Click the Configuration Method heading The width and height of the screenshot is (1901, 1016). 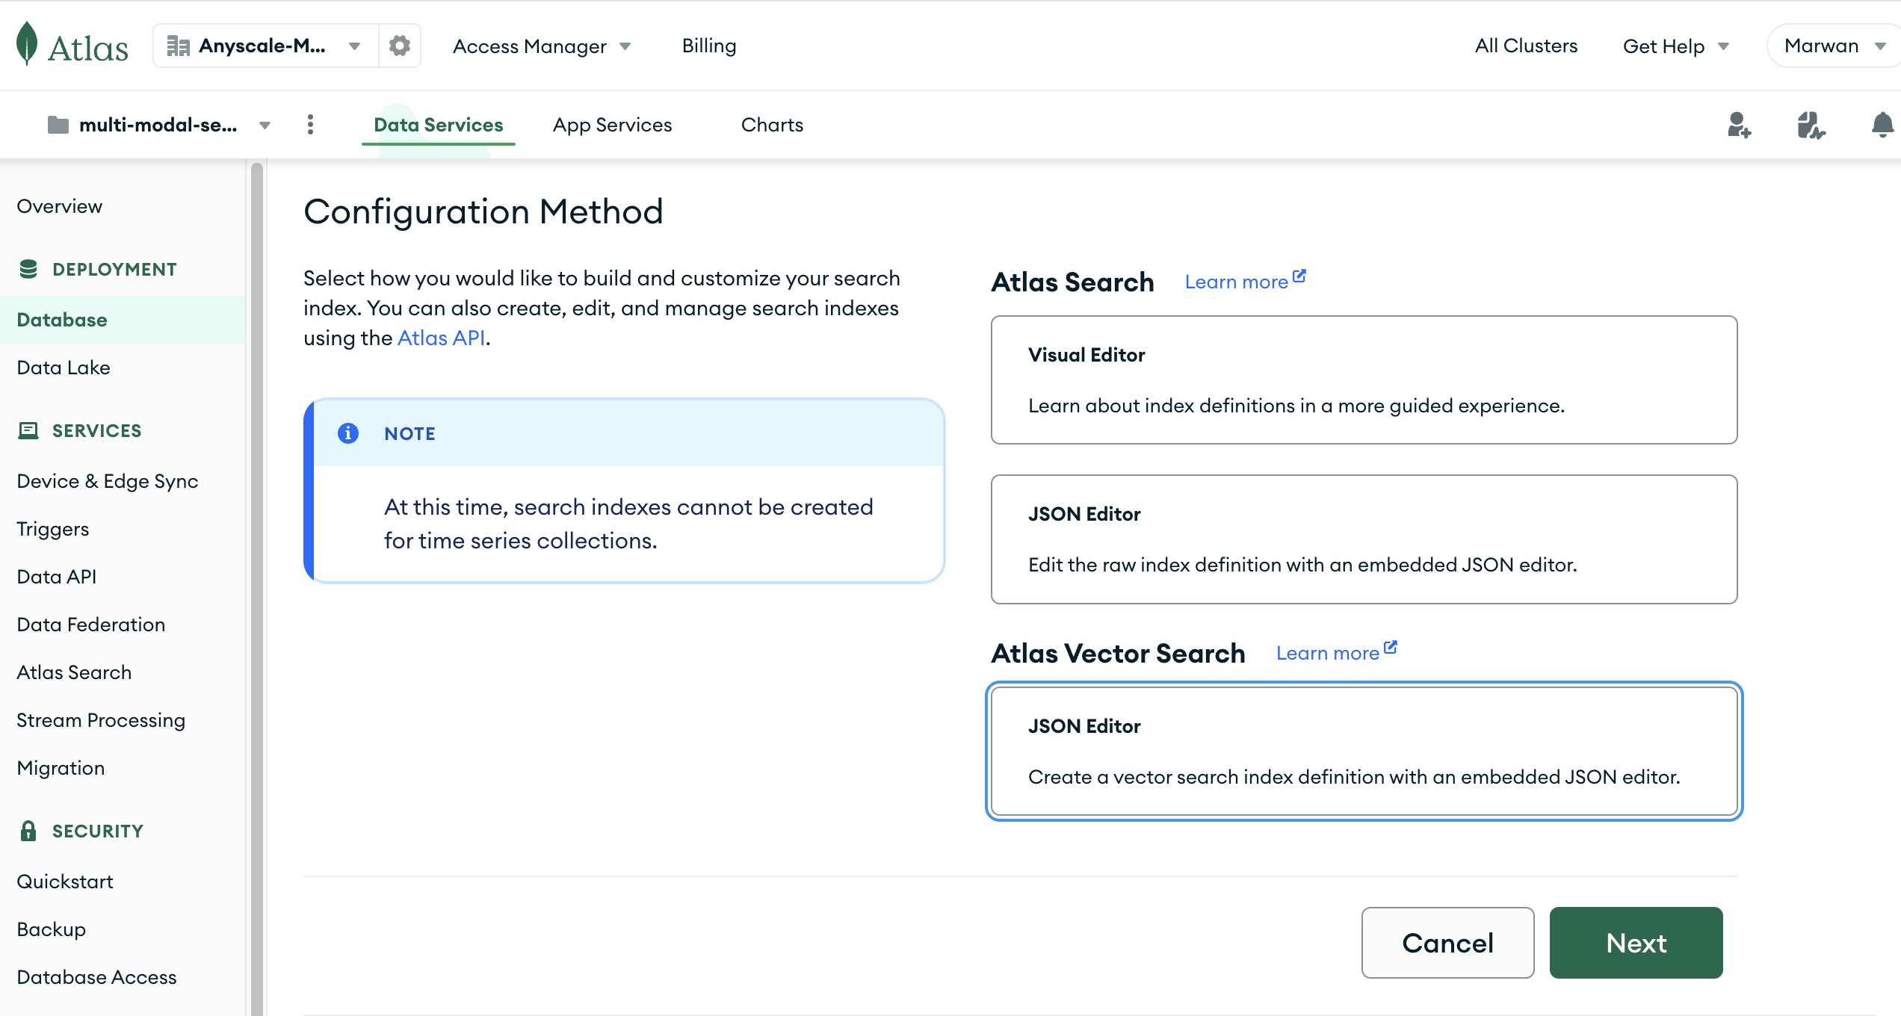(483, 211)
